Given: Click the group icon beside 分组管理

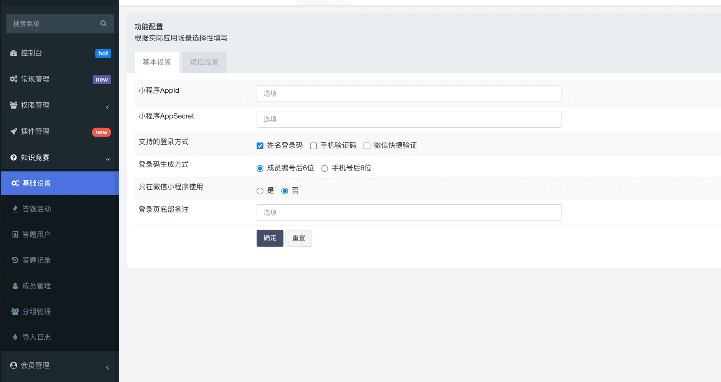Looking at the screenshot, I should [x=15, y=312].
